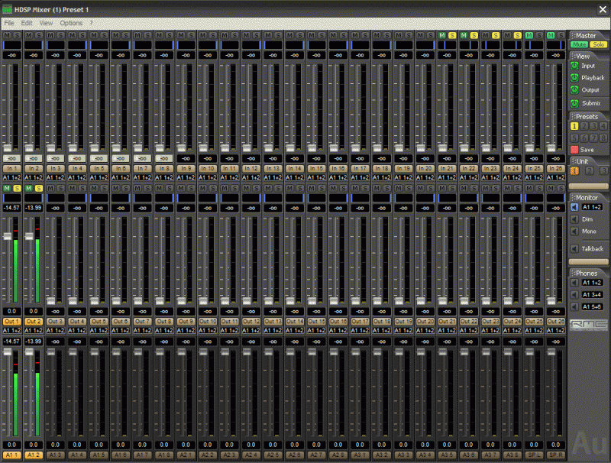
Task: Click the In 3 channel fader knob
Action: tap(50, 148)
